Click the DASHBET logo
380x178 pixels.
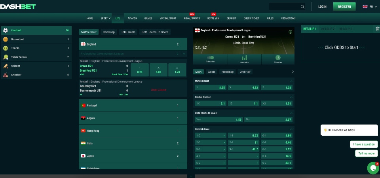(x=18, y=7)
